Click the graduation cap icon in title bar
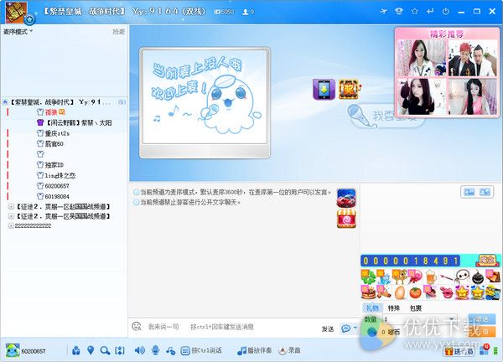Screen dimensions: 503x362 (399, 11)
